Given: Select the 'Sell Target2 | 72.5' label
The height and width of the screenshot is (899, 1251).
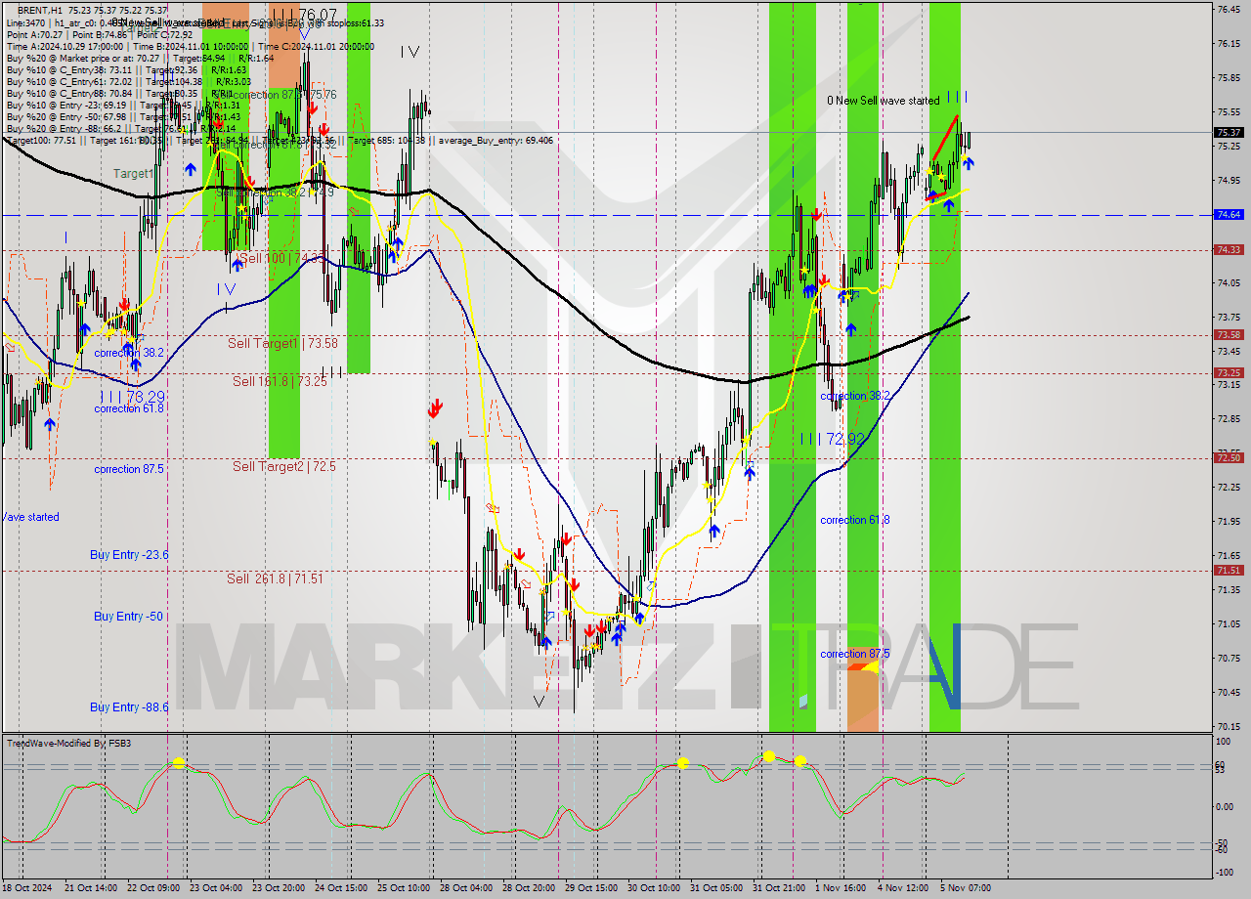Looking at the screenshot, I should click(x=283, y=466).
